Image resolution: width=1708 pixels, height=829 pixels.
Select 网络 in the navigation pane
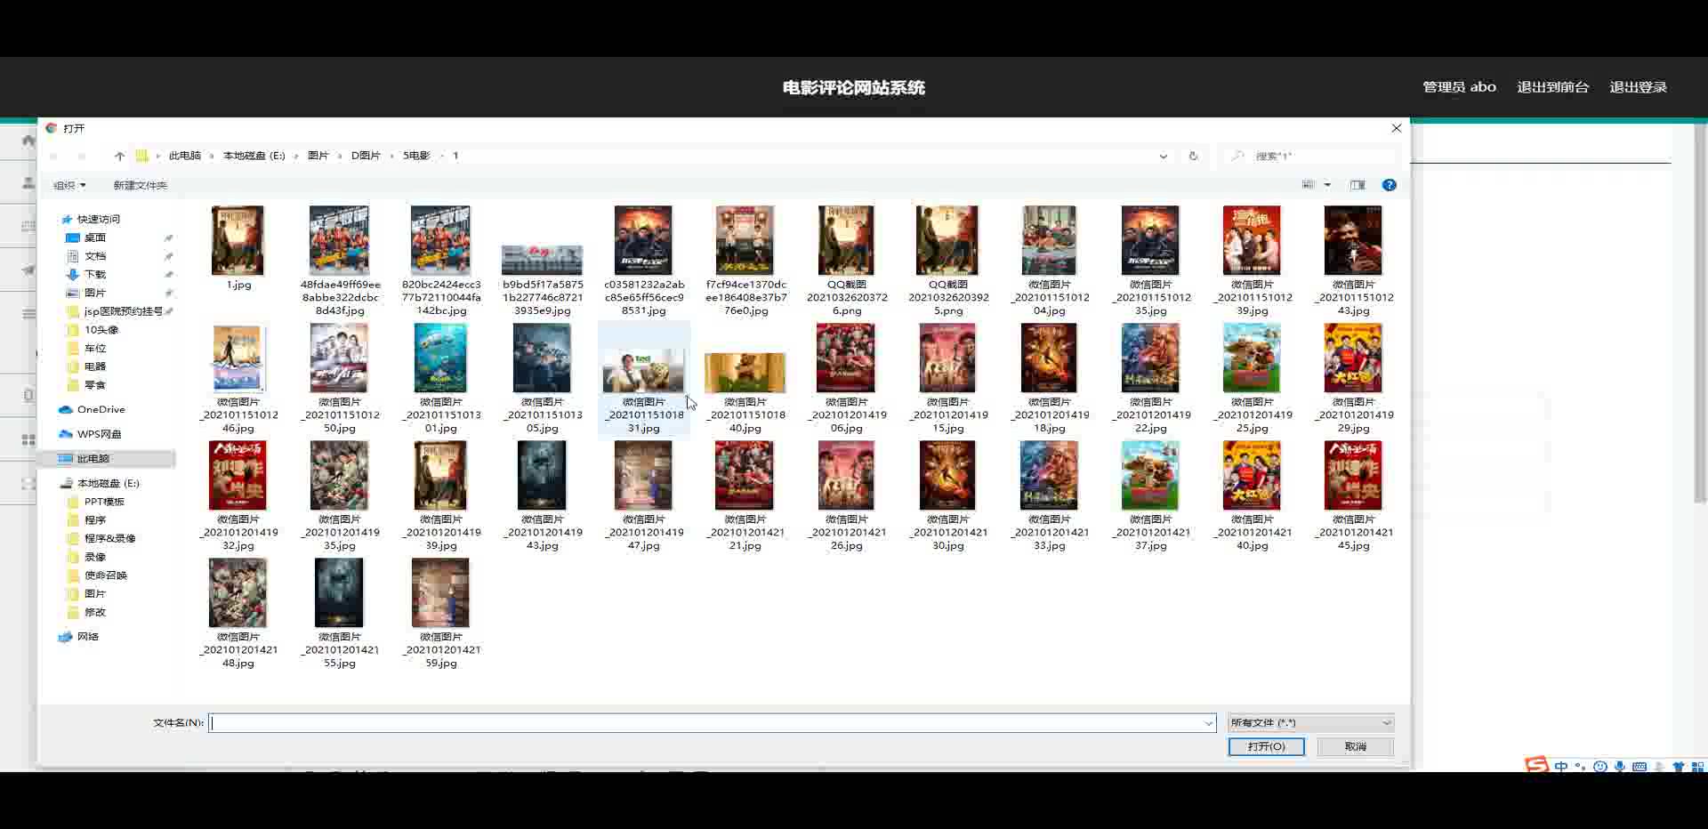(x=87, y=637)
